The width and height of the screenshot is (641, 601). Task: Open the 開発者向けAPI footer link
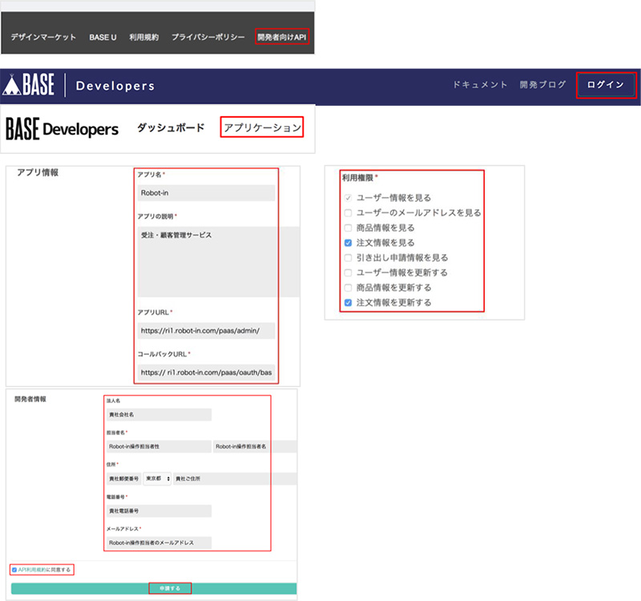coord(282,37)
